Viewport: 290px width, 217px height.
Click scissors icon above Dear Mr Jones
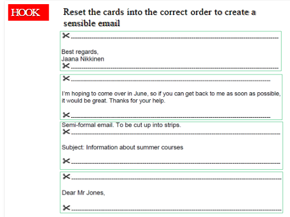66,177
